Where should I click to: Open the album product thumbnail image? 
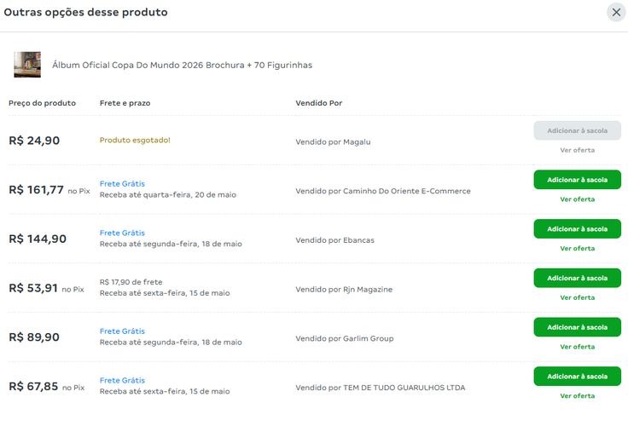tap(27, 65)
